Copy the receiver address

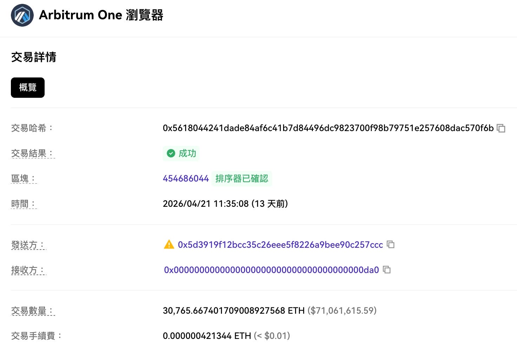(387, 270)
